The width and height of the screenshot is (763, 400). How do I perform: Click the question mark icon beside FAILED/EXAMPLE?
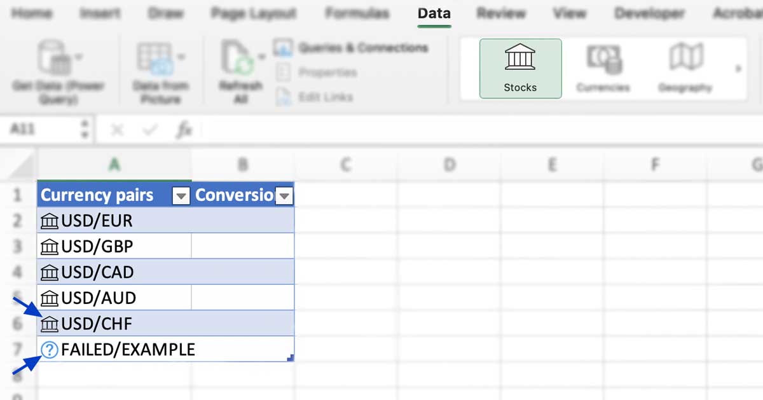click(x=50, y=349)
